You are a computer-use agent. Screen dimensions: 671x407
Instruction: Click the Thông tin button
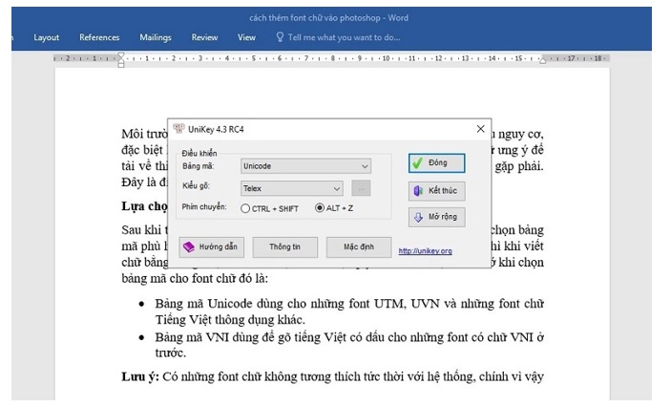(x=284, y=246)
